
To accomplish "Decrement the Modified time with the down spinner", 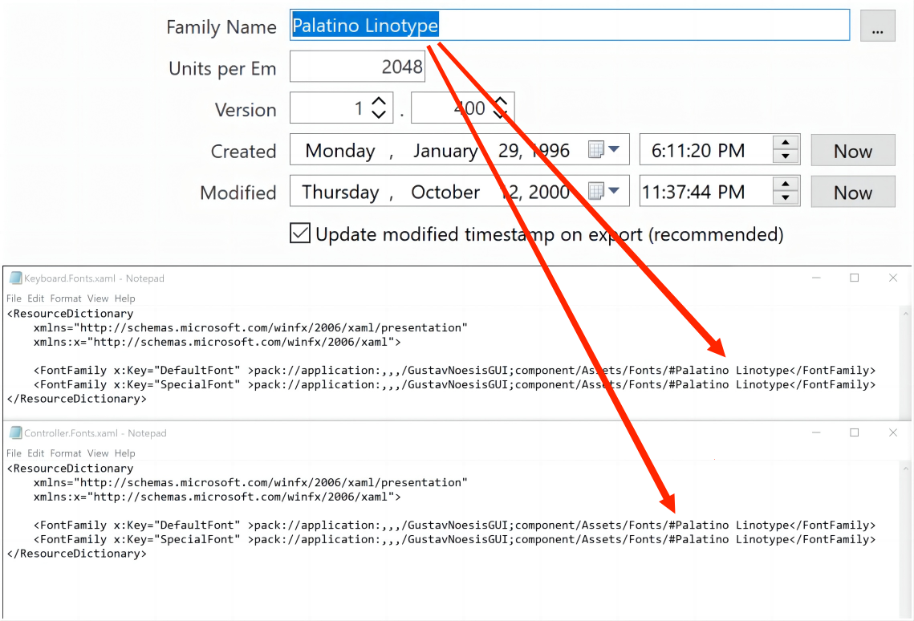I will tap(785, 197).
